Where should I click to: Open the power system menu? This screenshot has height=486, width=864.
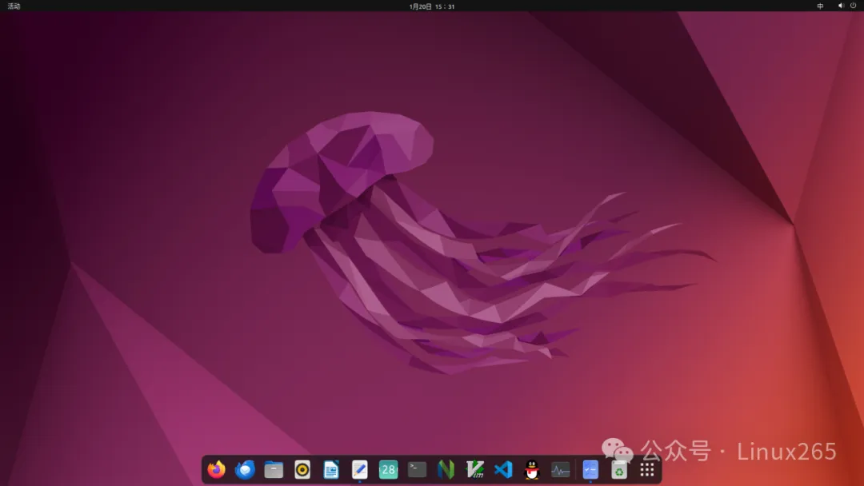853,6
